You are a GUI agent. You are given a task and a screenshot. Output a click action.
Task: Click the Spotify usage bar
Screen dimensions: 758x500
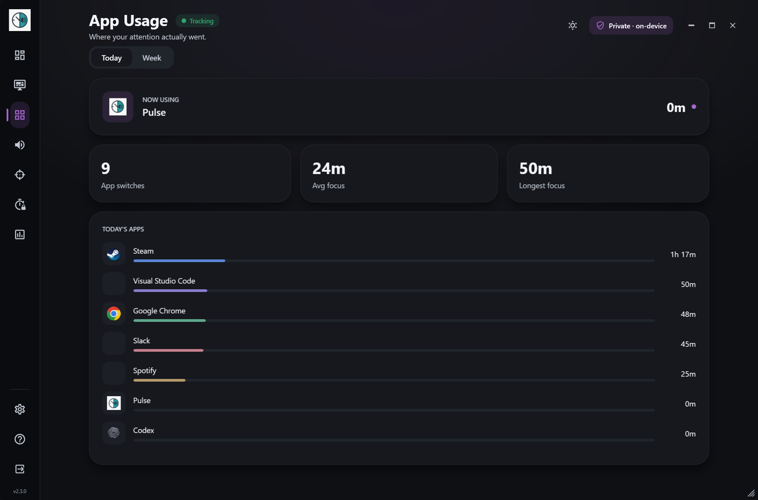[x=394, y=380]
